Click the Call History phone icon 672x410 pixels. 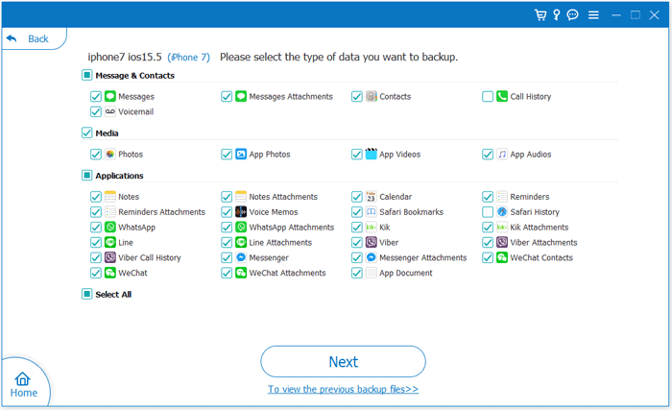pyautogui.click(x=502, y=96)
